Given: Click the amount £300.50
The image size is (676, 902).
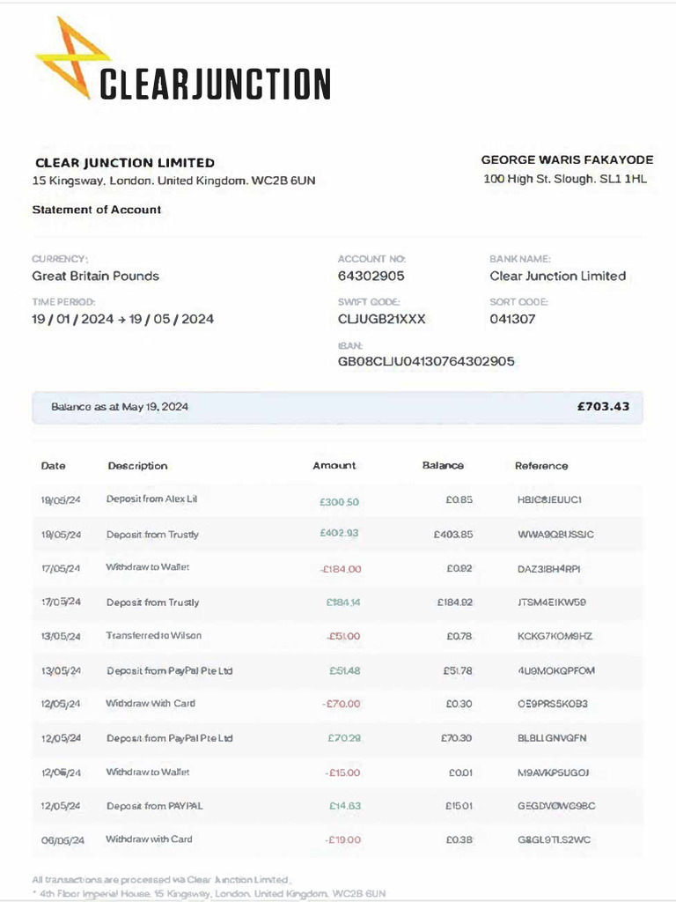Looking at the screenshot, I should point(339,502).
